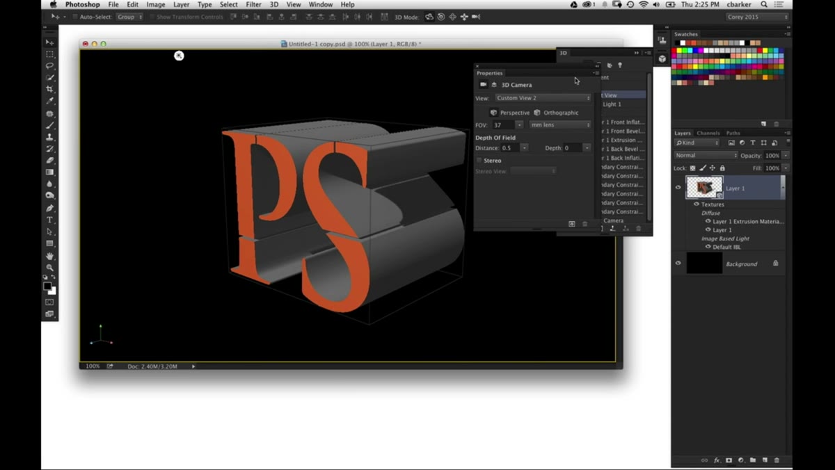
Task: Enable the Stereo checkbox
Action: coord(479,161)
